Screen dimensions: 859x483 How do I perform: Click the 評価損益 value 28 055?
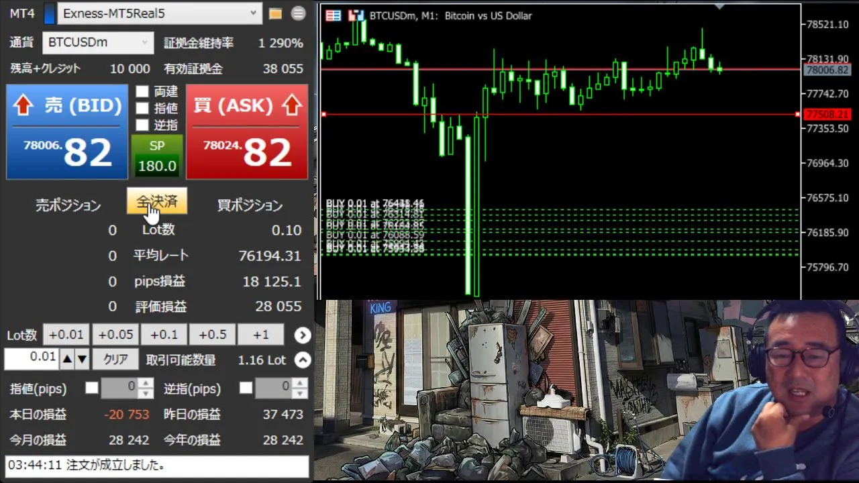pos(279,307)
